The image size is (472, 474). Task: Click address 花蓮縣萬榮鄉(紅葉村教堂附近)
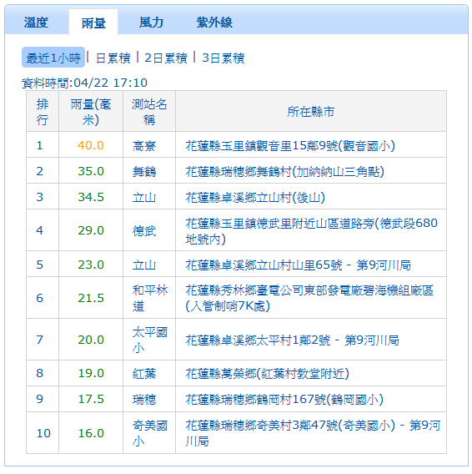click(x=268, y=374)
